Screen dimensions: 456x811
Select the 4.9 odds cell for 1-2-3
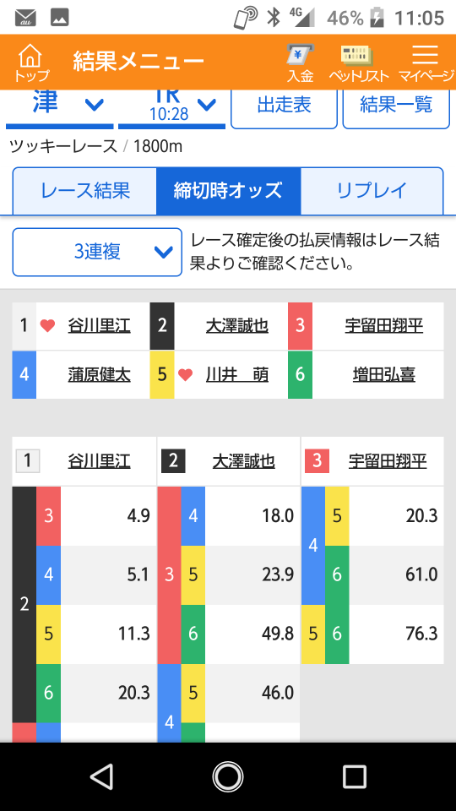(109, 516)
